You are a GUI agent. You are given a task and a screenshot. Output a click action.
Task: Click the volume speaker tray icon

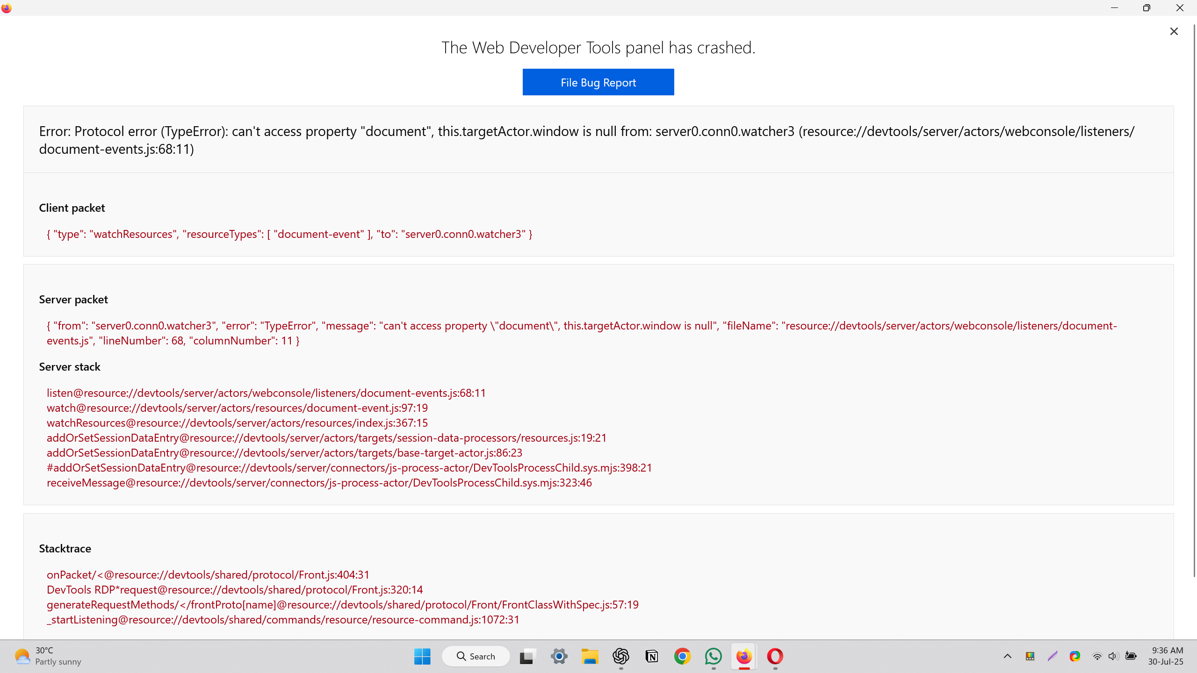coord(1113,656)
